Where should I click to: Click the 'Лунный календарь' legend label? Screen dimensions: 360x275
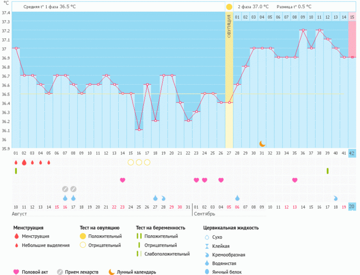pos(137,272)
